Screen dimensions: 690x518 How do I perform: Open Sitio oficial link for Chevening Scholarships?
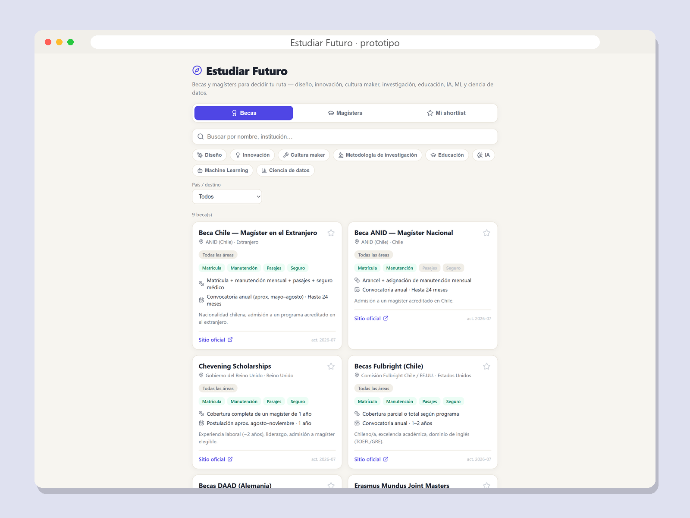point(216,459)
